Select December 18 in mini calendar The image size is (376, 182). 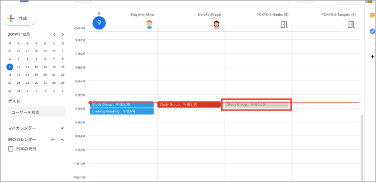(28, 75)
